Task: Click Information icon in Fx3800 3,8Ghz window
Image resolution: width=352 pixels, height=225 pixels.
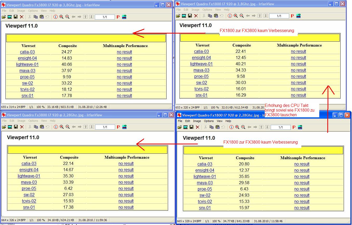Action: 56,17
